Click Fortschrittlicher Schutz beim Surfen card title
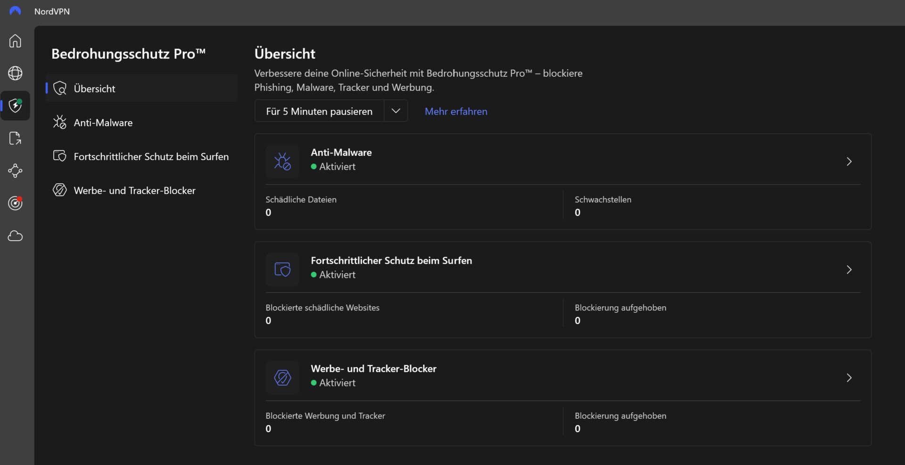The width and height of the screenshot is (905, 465). pyautogui.click(x=391, y=261)
